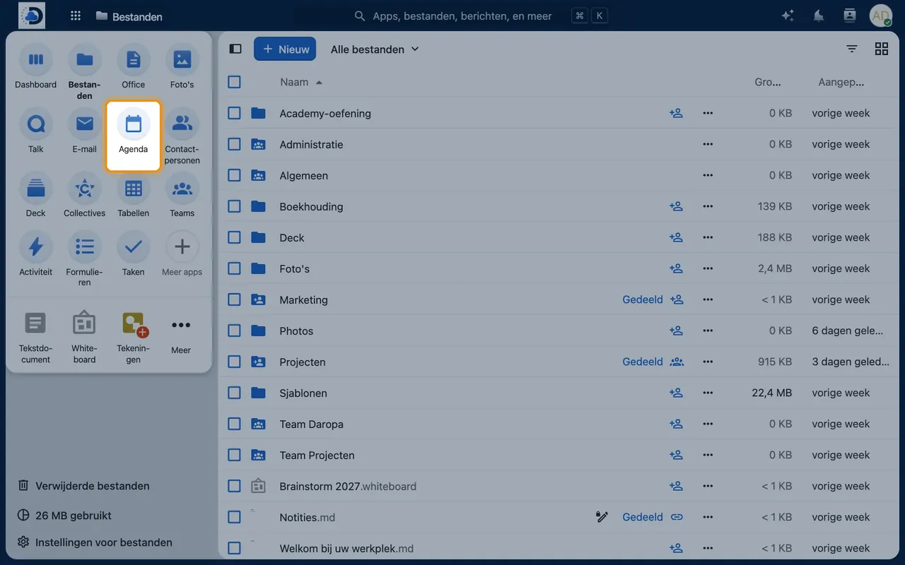Open the app grid menu icon

point(76,16)
